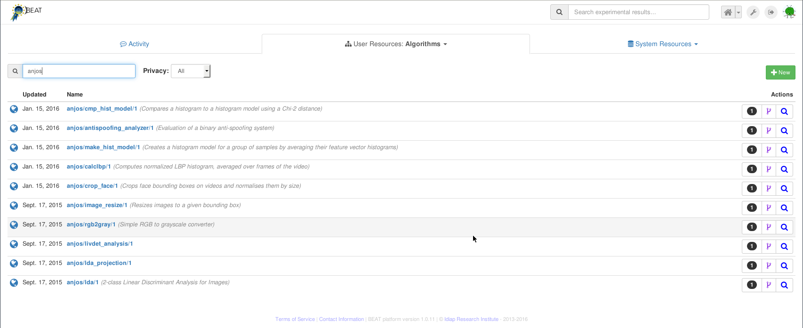The height and width of the screenshot is (328, 803).
Task: Open anjos/livdet_analysis/1 algorithm link
Action: tap(100, 244)
